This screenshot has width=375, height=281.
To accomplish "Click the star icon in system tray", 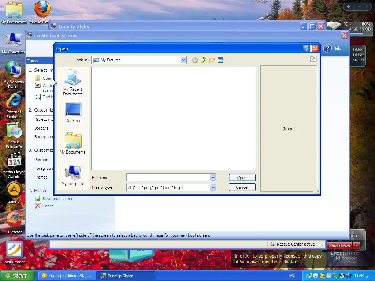I will pos(349,276).
